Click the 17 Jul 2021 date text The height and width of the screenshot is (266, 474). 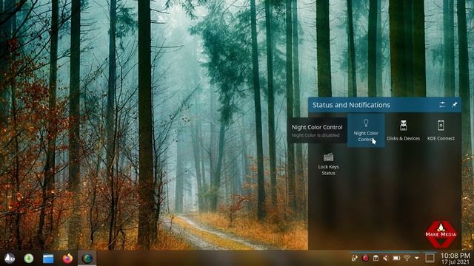click(455, 262)
